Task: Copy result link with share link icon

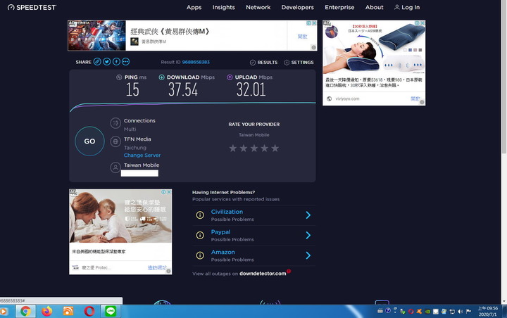Action: (x=97, y=62)
